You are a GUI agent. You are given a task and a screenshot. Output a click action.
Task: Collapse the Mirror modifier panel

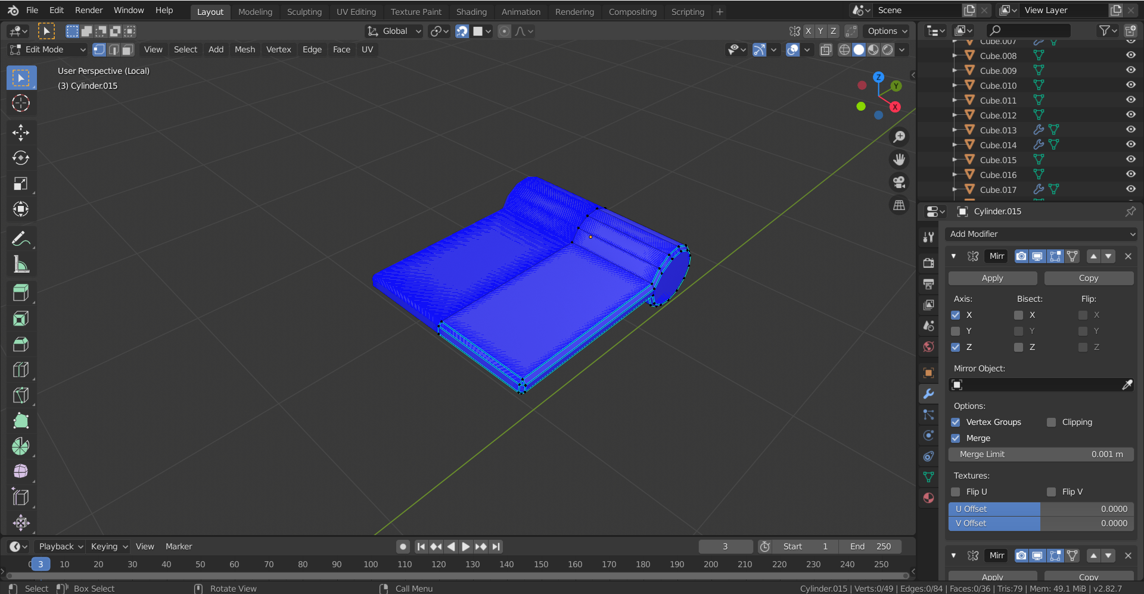tap(953, 256)
